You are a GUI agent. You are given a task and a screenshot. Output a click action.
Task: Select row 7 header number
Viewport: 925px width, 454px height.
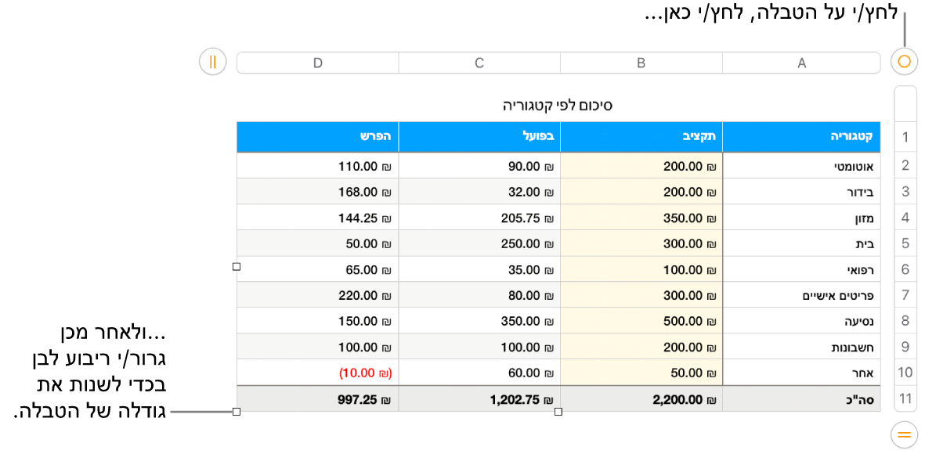click(x=905, y=295)
